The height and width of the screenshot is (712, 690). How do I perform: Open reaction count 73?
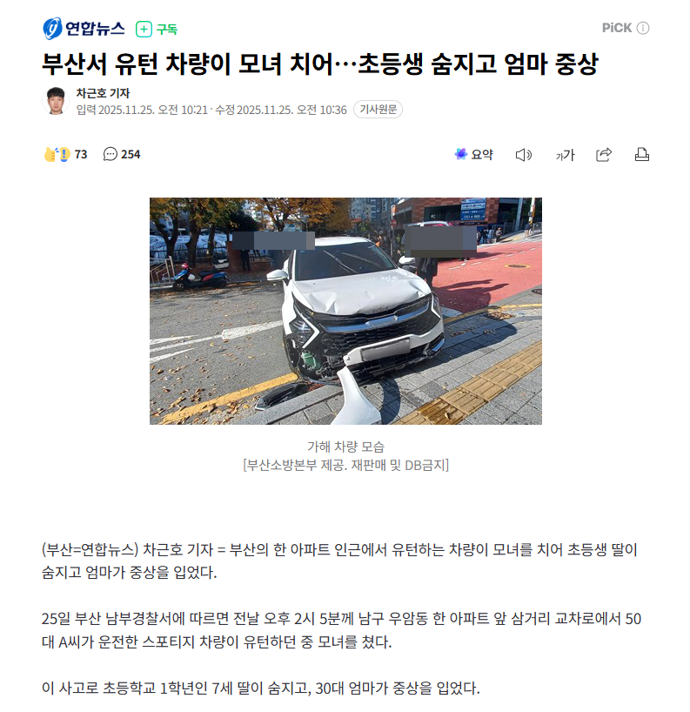(x=81, y=154)
